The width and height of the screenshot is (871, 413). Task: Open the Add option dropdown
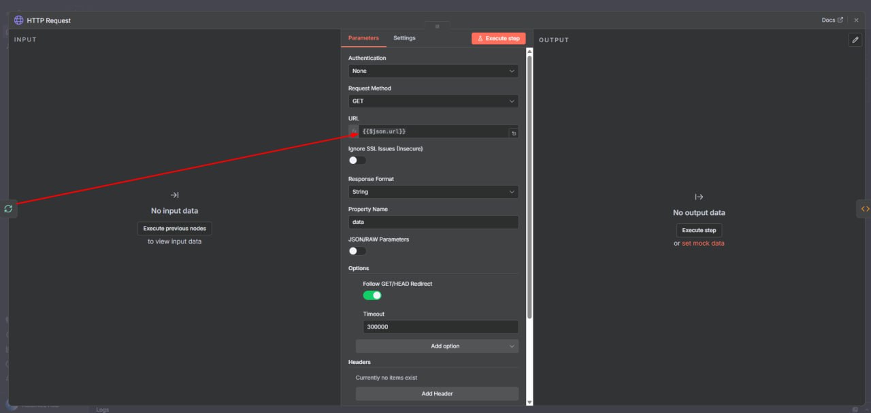(x=436, y=346)
